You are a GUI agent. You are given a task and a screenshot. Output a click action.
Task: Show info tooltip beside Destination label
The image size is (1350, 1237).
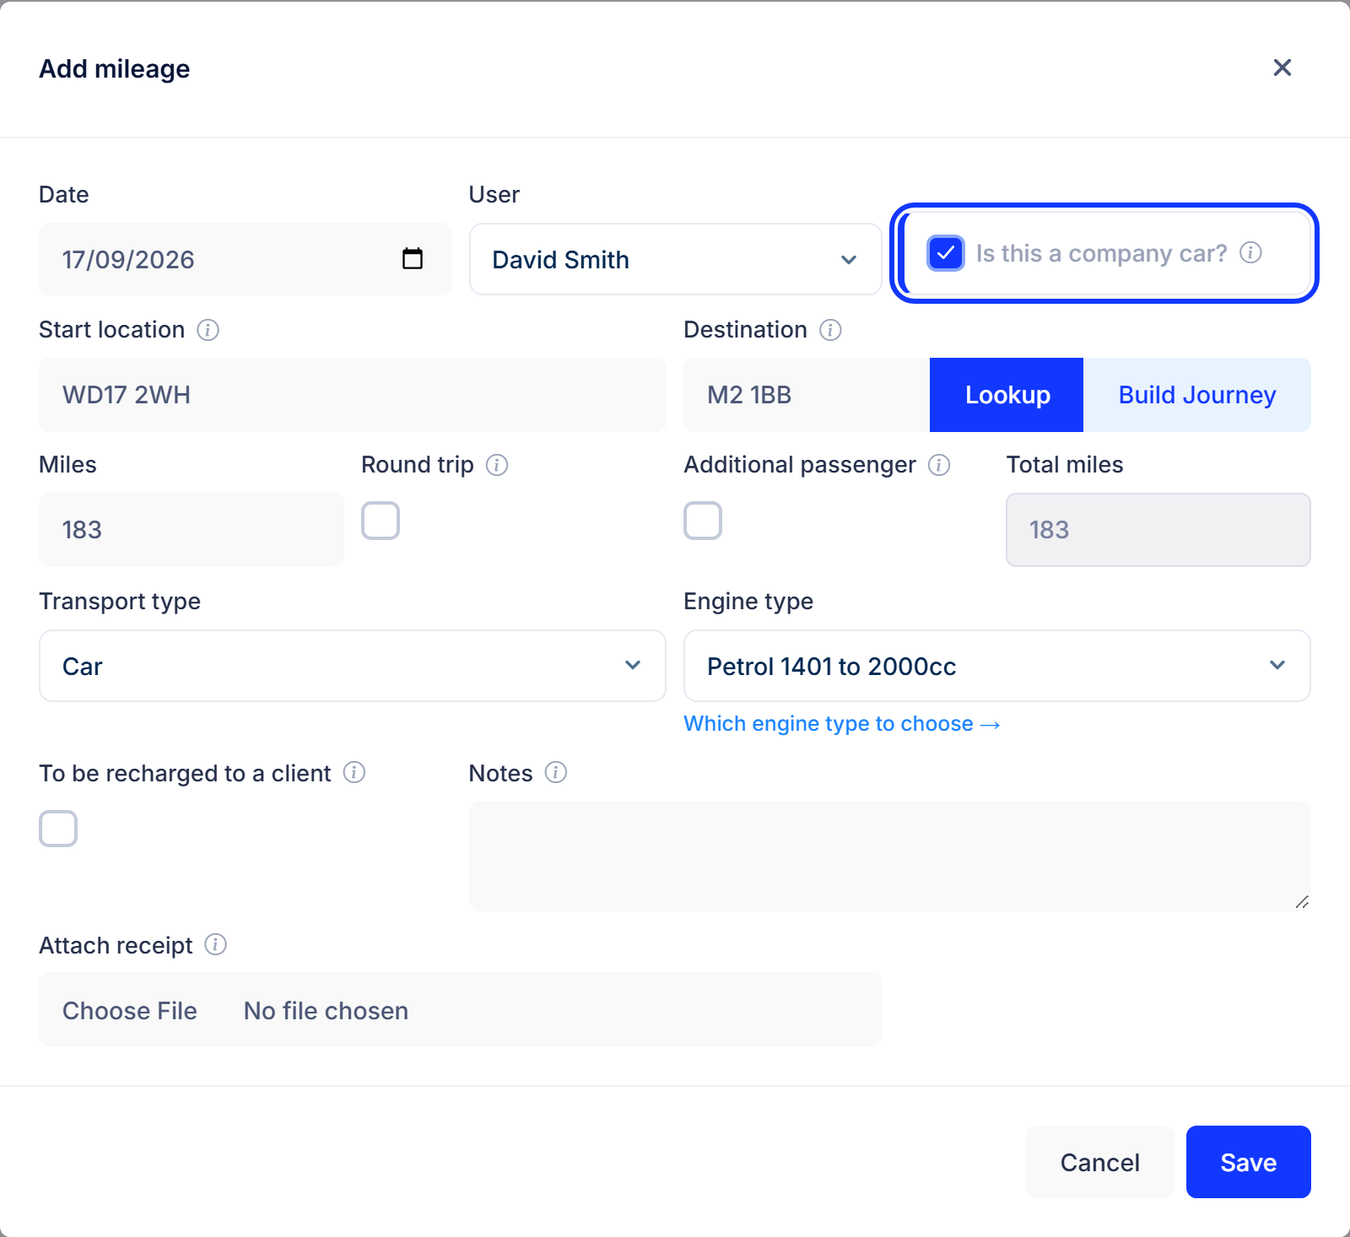(830, 330)
